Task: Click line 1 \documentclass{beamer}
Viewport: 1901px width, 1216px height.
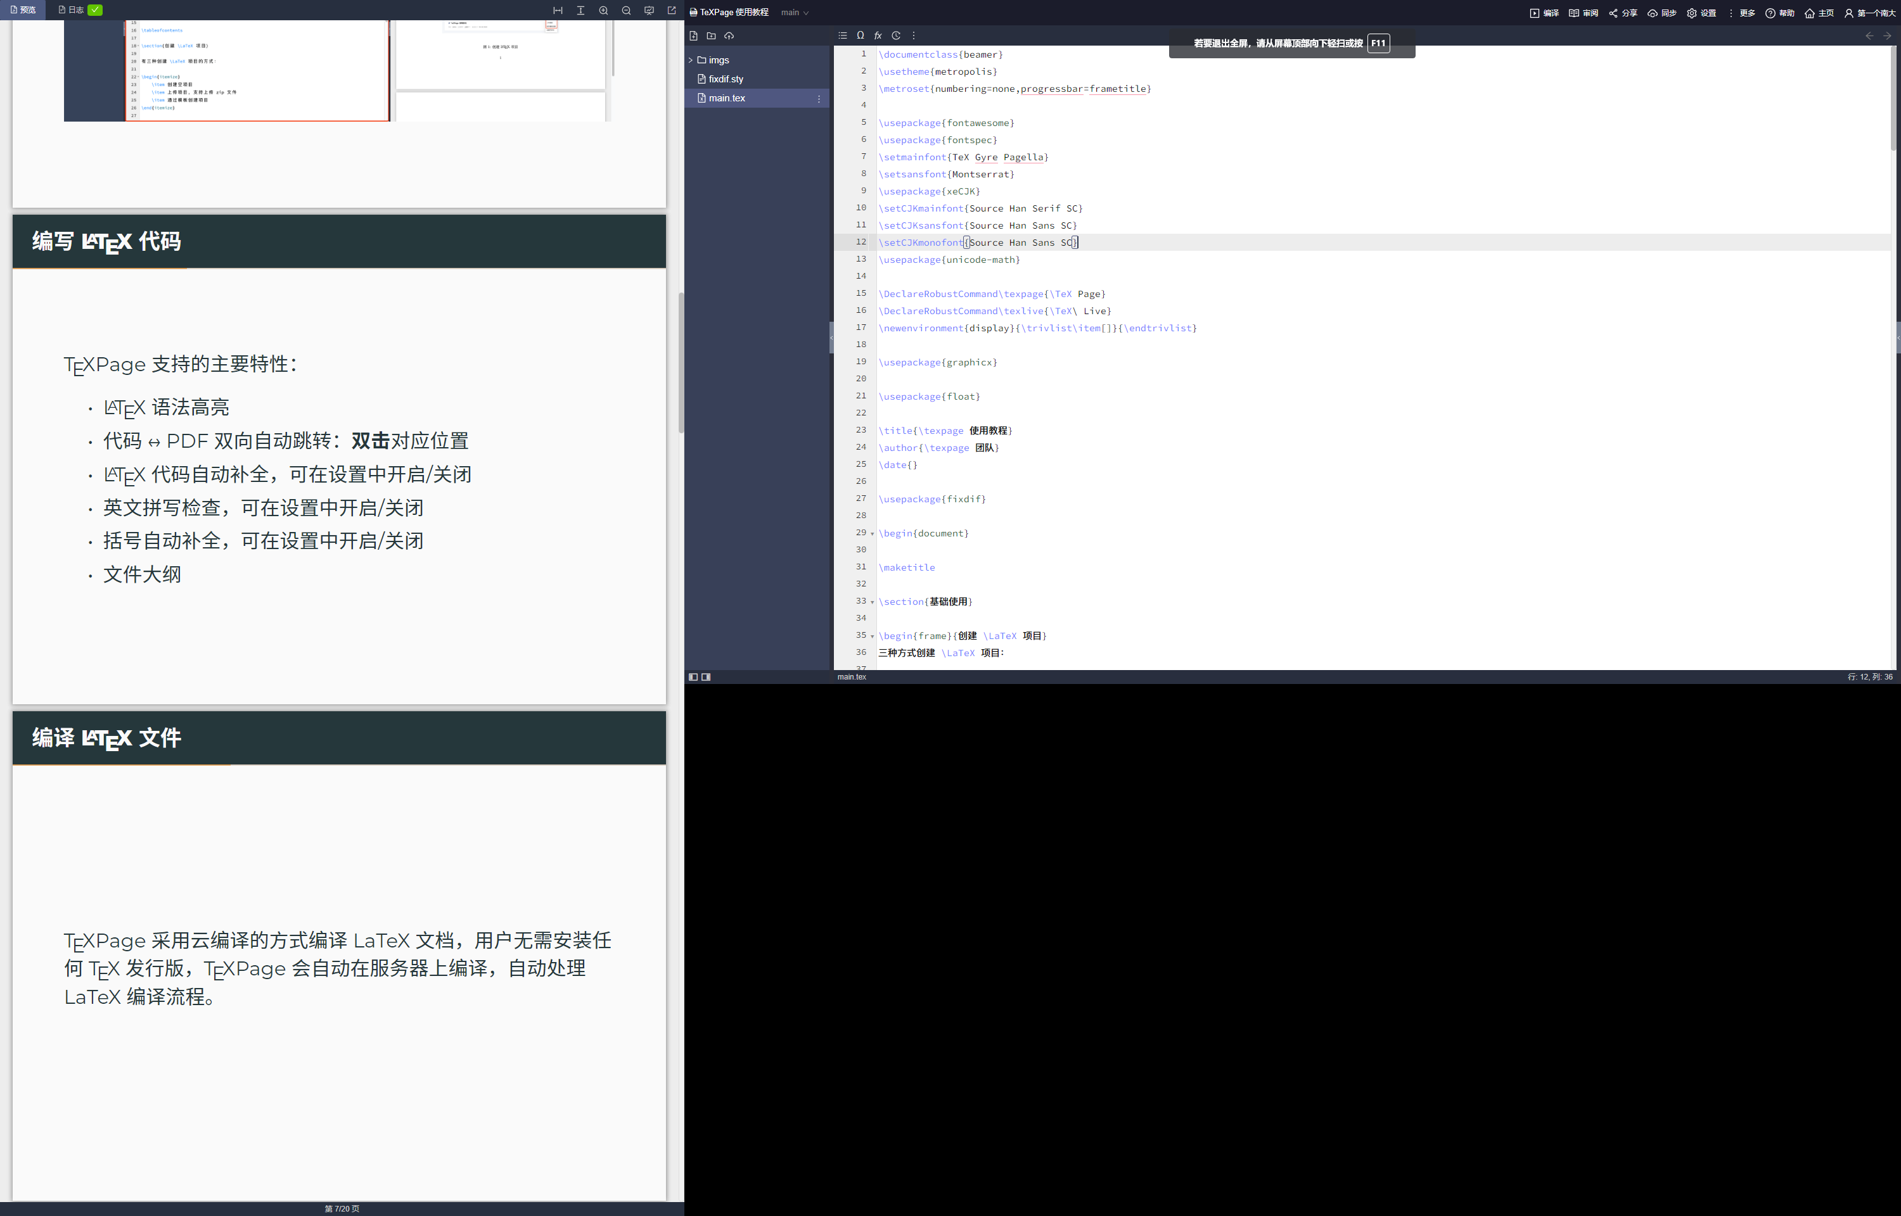Action: 940,54
